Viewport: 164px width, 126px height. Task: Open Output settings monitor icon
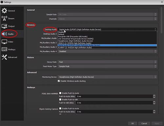pyautogui.click(x=4, y=26)
